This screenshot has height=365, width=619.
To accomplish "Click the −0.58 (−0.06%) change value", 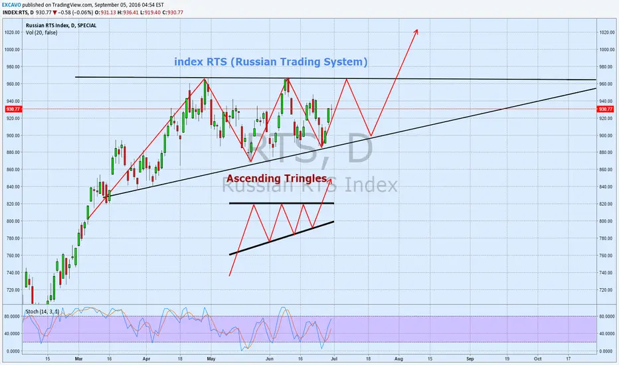I will [75, 13].
